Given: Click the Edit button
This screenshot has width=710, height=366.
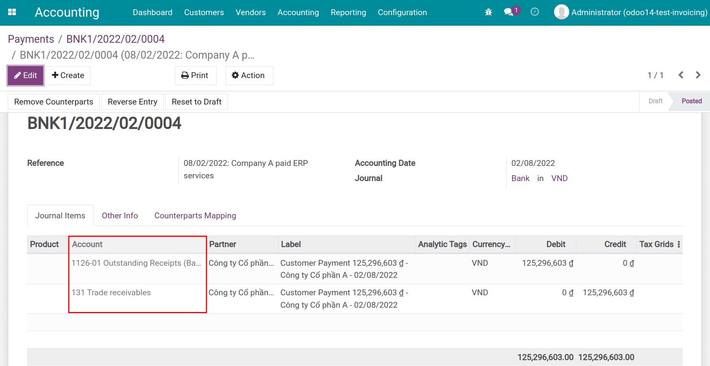Looking at the screenshot, I should pyautogui.click(x=26, y=75).
